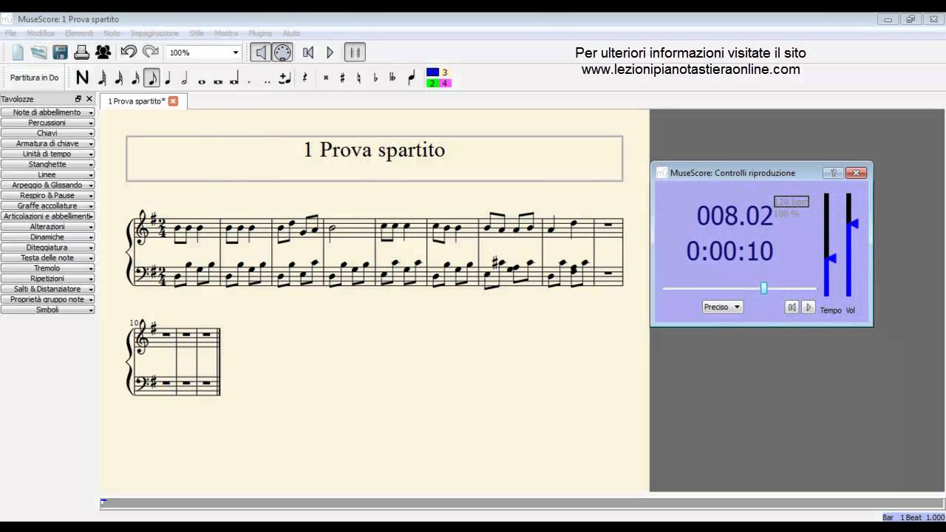Image resolution: width=946 pixels, height=532 pixels.
Task: Open the Preciso dropdown in playback panel
Action: point(722,307)
